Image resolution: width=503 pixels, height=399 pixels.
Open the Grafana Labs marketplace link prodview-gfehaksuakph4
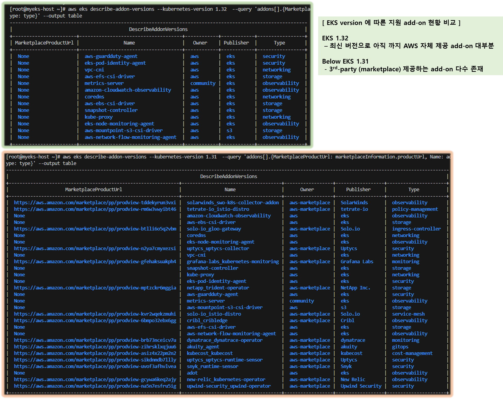pyautogui.click(x=95, y=262)
